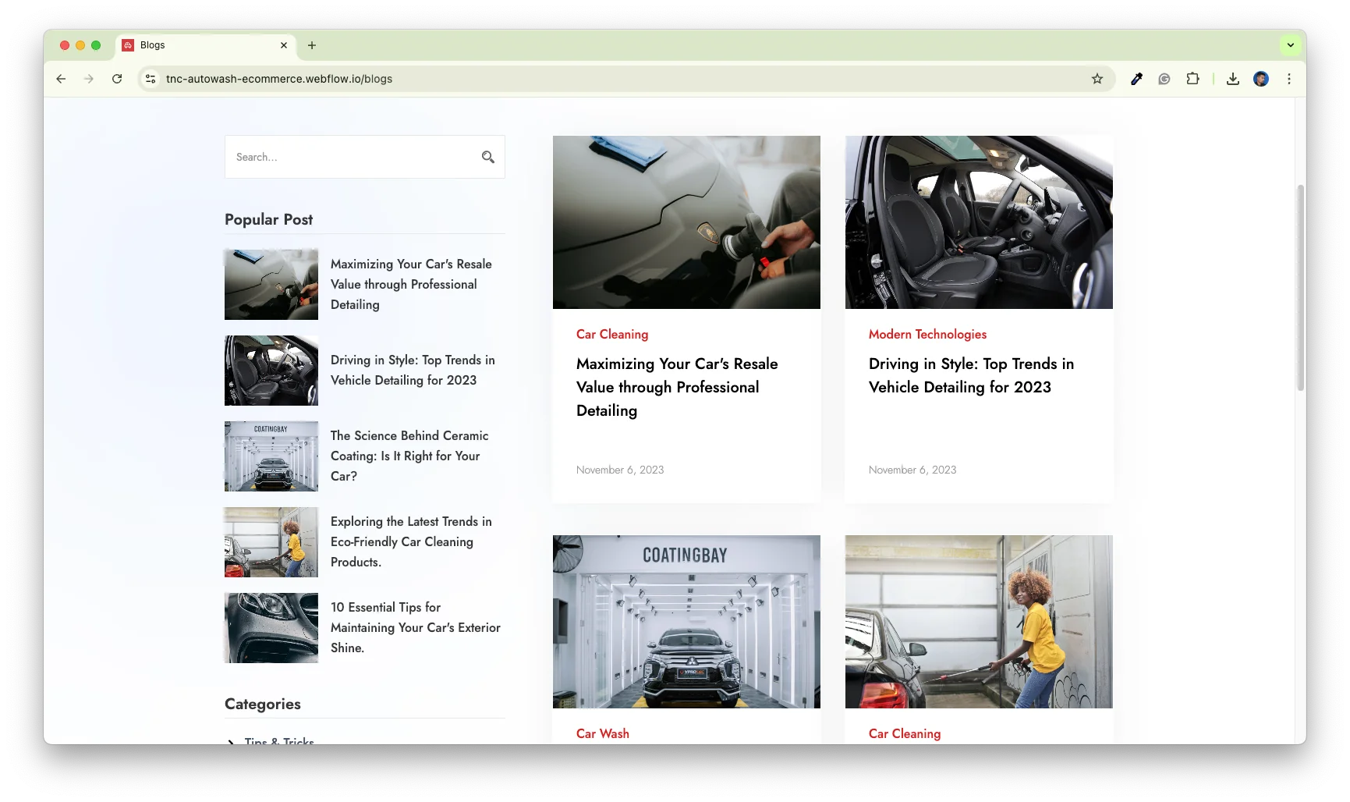Open the Chrome three-dot menu

[1288, 79]
